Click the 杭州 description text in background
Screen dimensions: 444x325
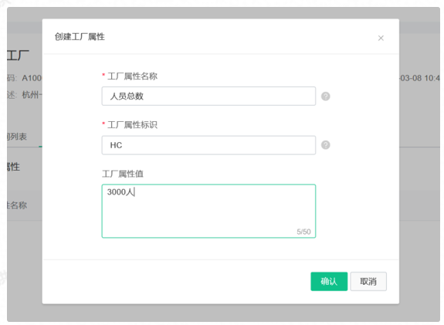click(x=32, y=95)
